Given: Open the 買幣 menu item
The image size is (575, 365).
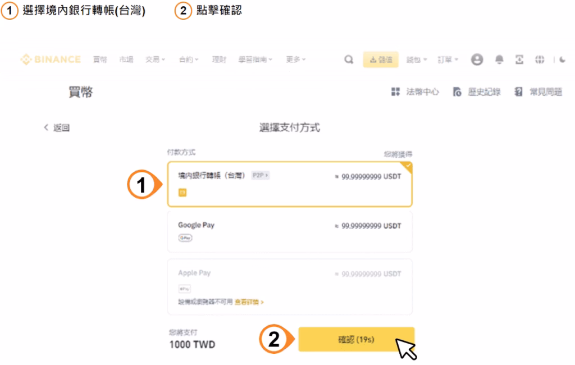Looking at the screenshot, I should point(100,60).
